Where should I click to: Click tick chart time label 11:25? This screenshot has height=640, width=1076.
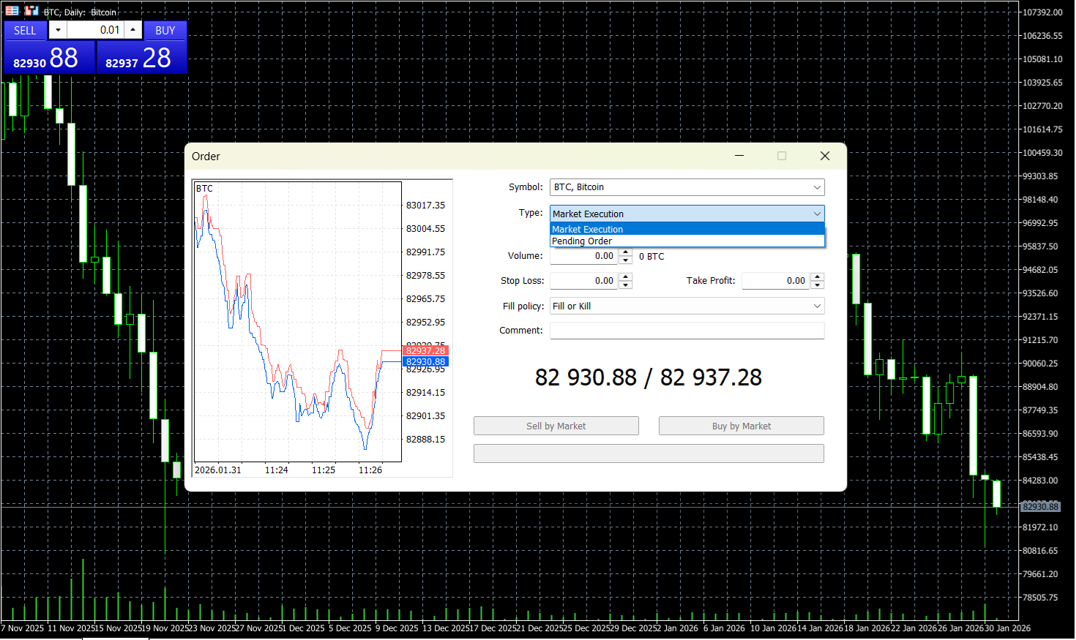click(x=324, y=470)
